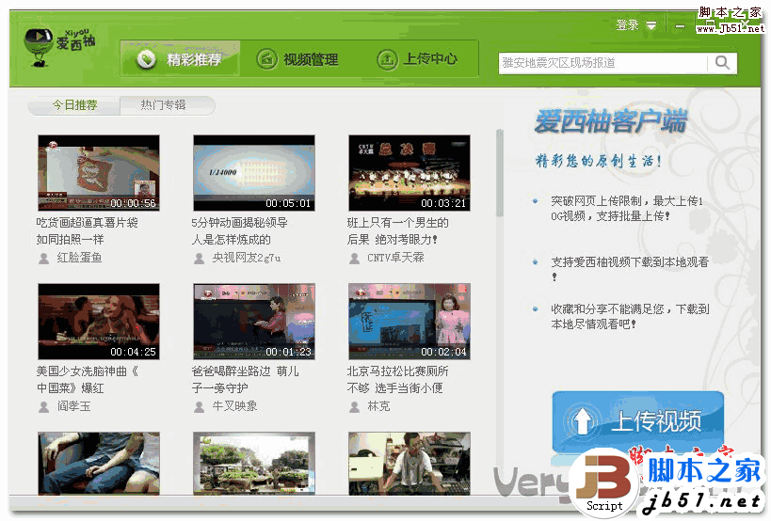
Task: Click the user icon beside 央视网友2g7u
Action: (x=200, y=259)
